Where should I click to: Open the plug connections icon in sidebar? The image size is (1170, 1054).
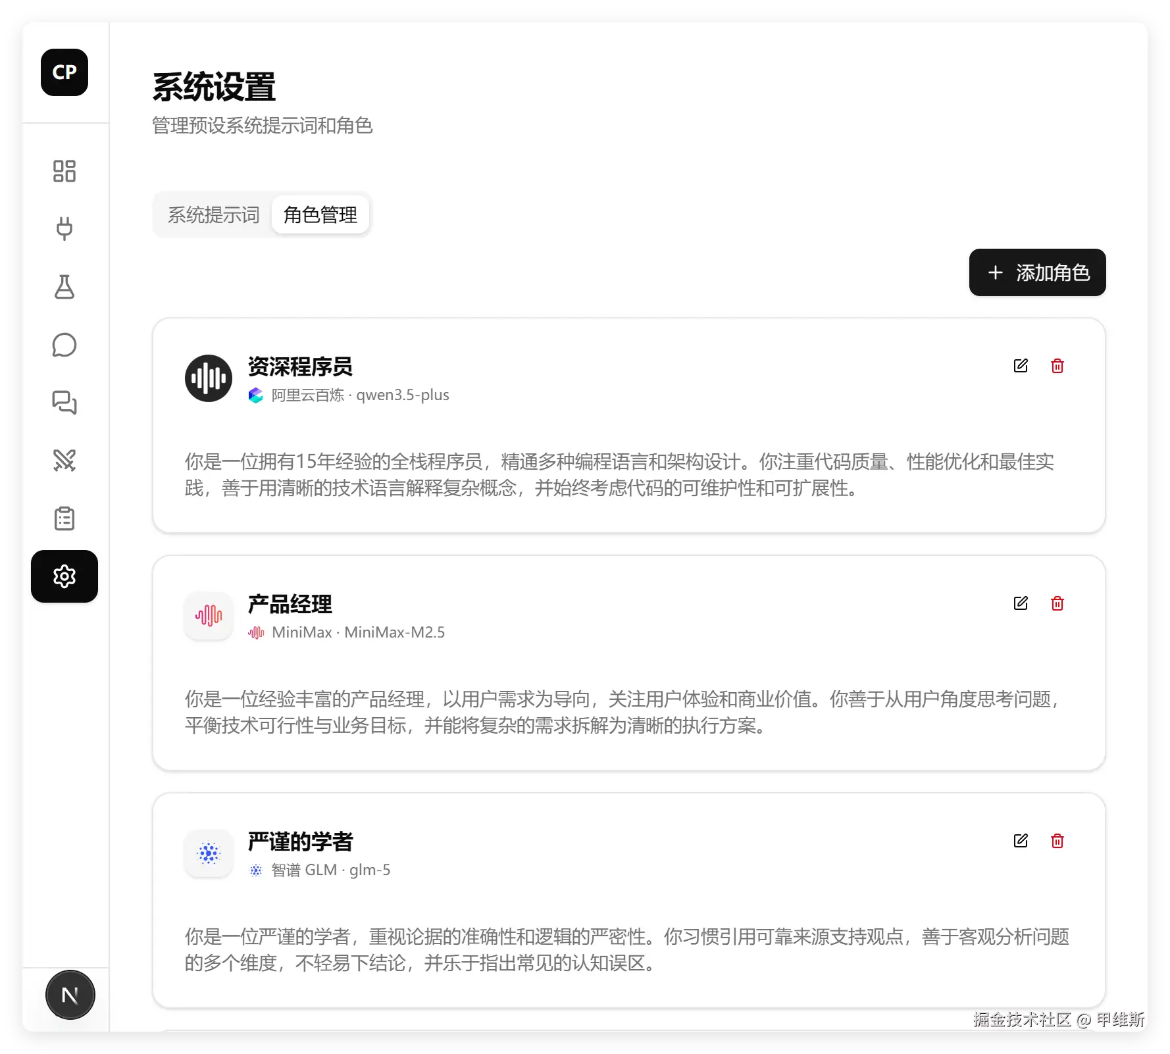pyautogui.click(x=64, y=229)
